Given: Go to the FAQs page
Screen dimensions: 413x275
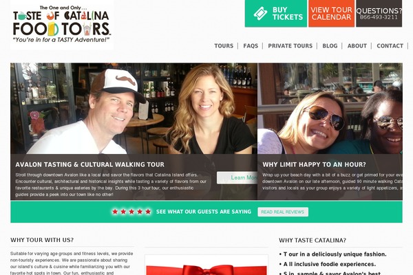Looking at the screenshot, I should click(251, 46).
